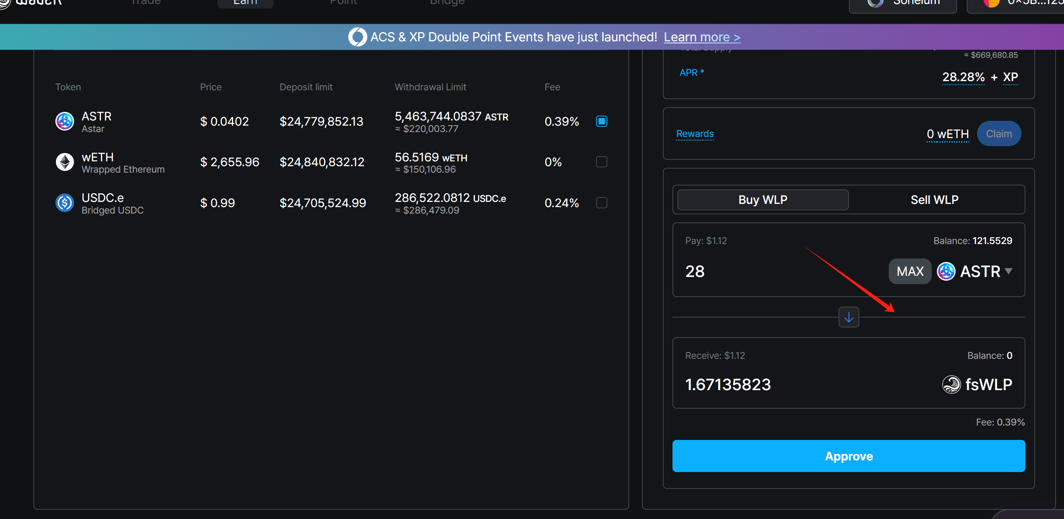Click the wETH Ethereum diamond icon
This screenshot has height=519, width=1064.
[64, 162]
